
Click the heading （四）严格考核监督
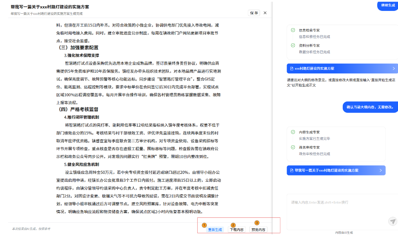pos(78,109)
